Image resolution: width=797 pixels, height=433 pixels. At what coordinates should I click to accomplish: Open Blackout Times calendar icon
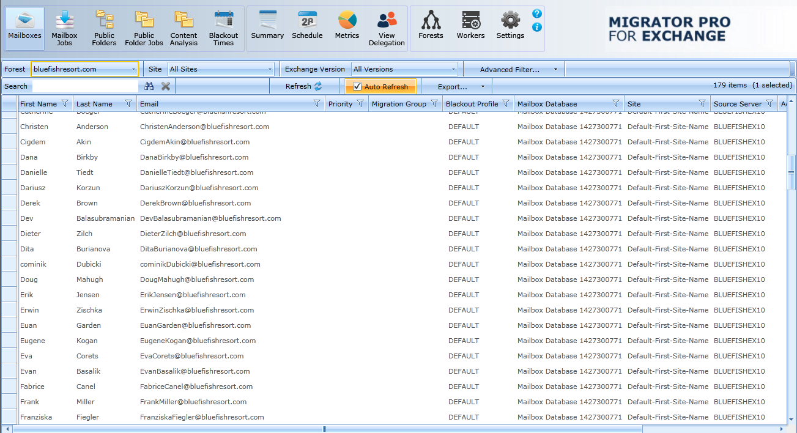[x=223, y=29]
